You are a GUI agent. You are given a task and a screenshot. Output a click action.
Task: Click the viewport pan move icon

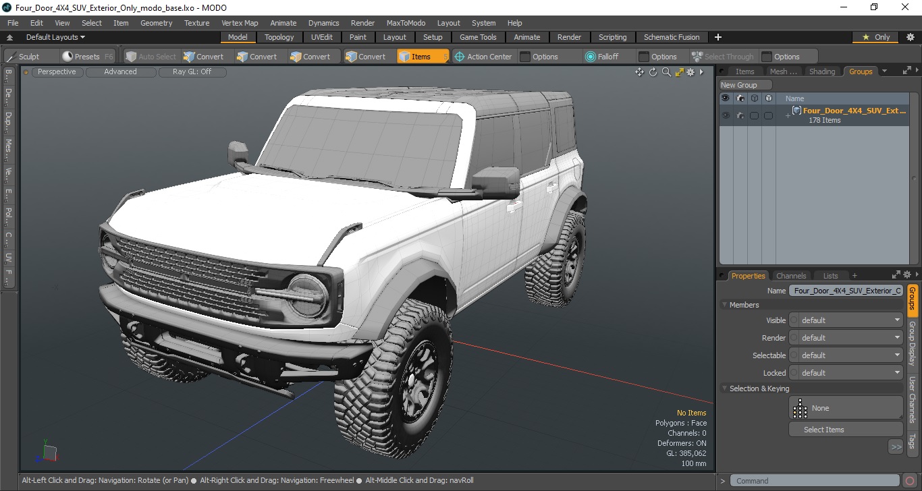pos(639,72)
